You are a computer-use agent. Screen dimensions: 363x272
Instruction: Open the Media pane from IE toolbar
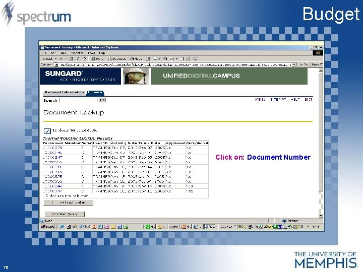[136, 59]
